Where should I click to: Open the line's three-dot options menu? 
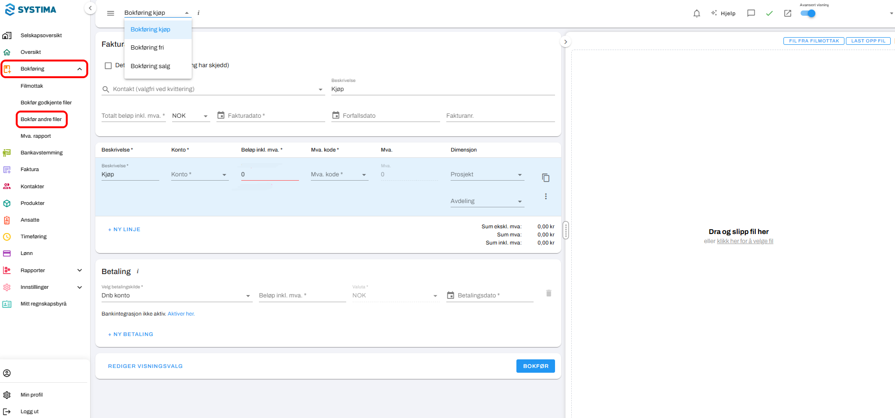pos(546,196)
